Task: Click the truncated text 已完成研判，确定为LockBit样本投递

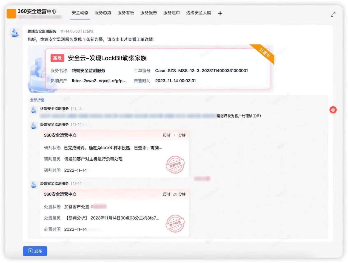Action: [x=113, y=148]
